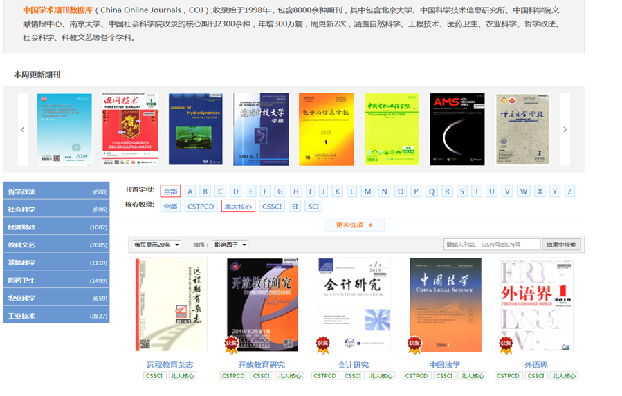Filter by EI core index
Screen dimensions: 622x396
(295, 206)
